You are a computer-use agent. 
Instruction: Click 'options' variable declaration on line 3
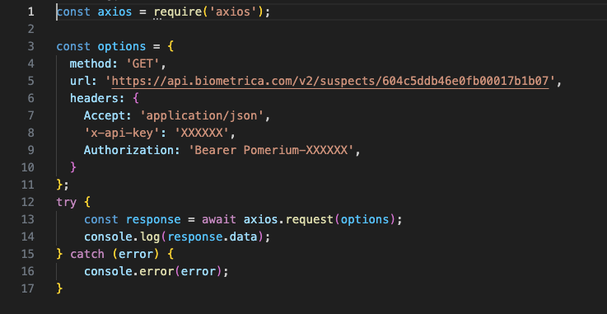(122, 46)
